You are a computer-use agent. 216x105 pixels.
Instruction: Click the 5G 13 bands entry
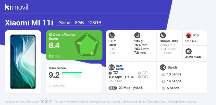coord(171,74)
